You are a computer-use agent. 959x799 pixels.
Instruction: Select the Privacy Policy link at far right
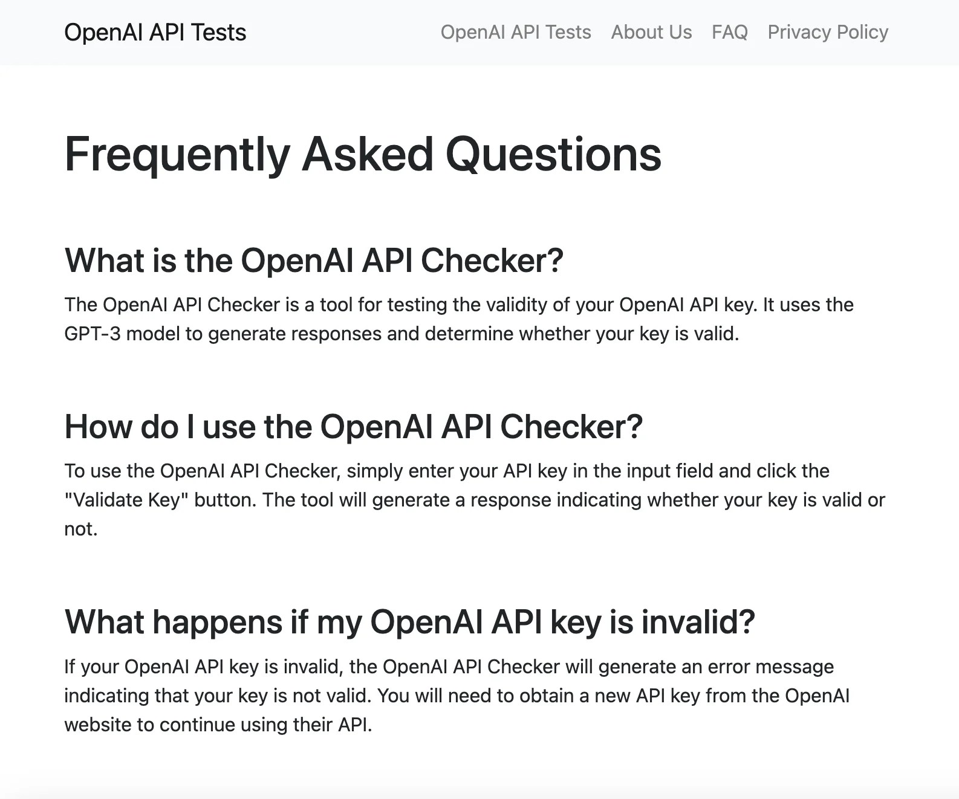[827, 32]
